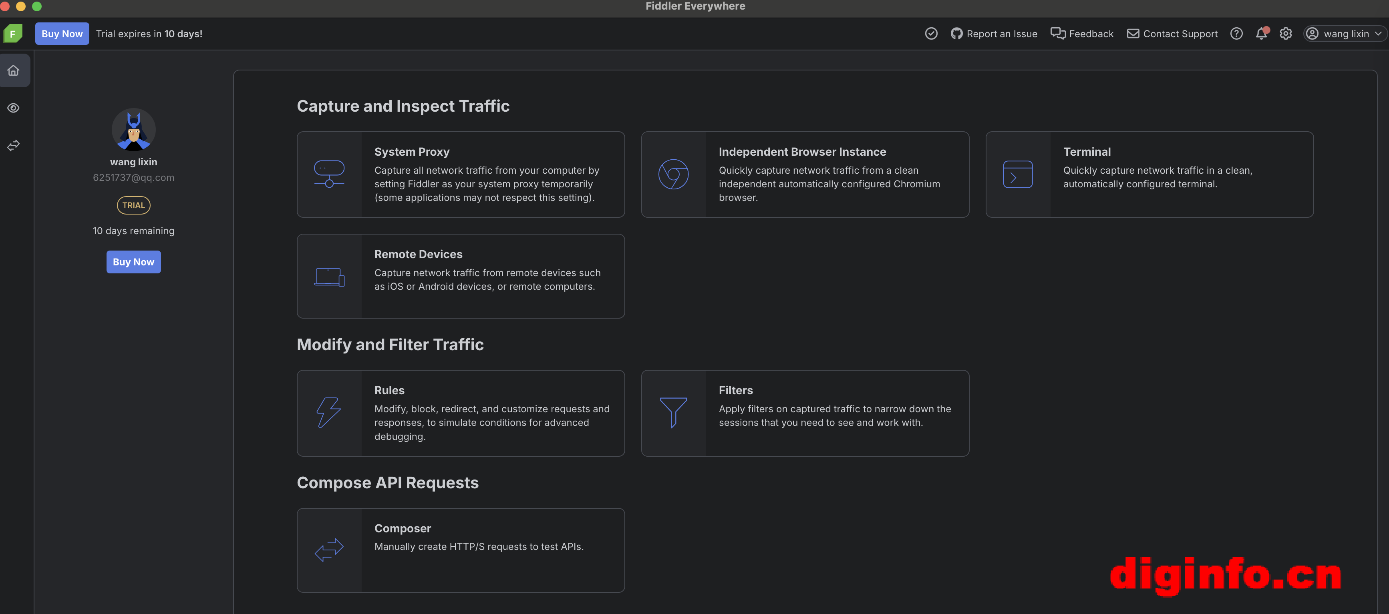Click the Contact Support envelope icon
This screenshot has height=614, width=1389.
(x=1133, y=34)
